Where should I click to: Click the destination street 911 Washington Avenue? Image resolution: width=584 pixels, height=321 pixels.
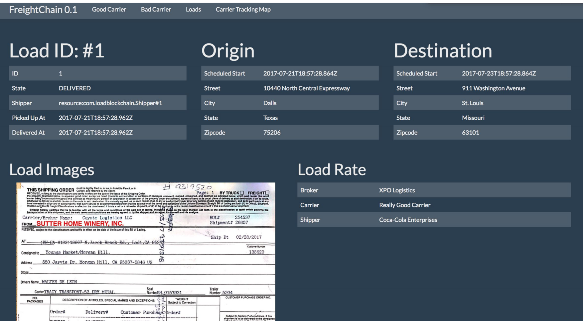coord(494,88)
